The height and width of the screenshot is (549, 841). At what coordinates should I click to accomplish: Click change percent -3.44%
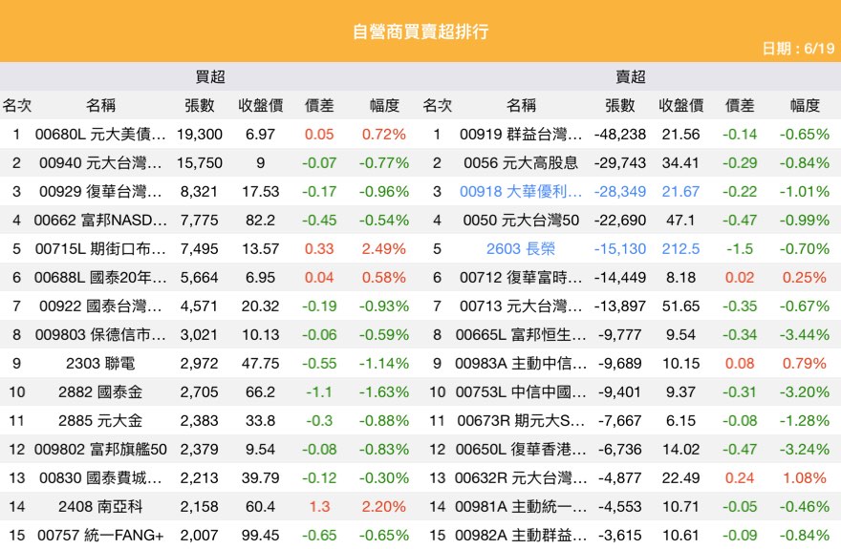805,335
